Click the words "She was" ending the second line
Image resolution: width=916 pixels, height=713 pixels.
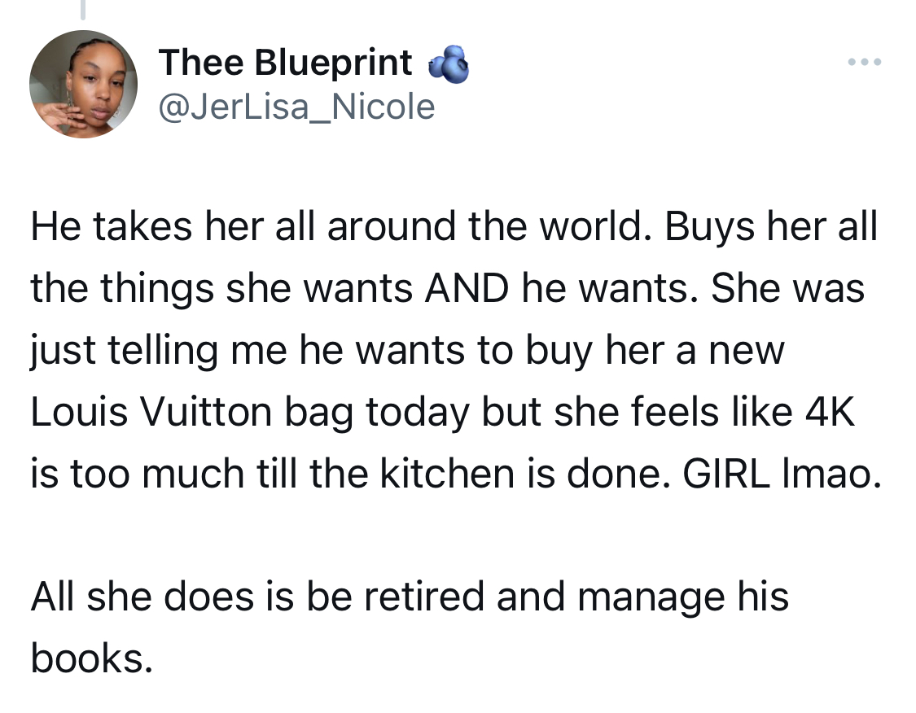click(x=787, y=288)
